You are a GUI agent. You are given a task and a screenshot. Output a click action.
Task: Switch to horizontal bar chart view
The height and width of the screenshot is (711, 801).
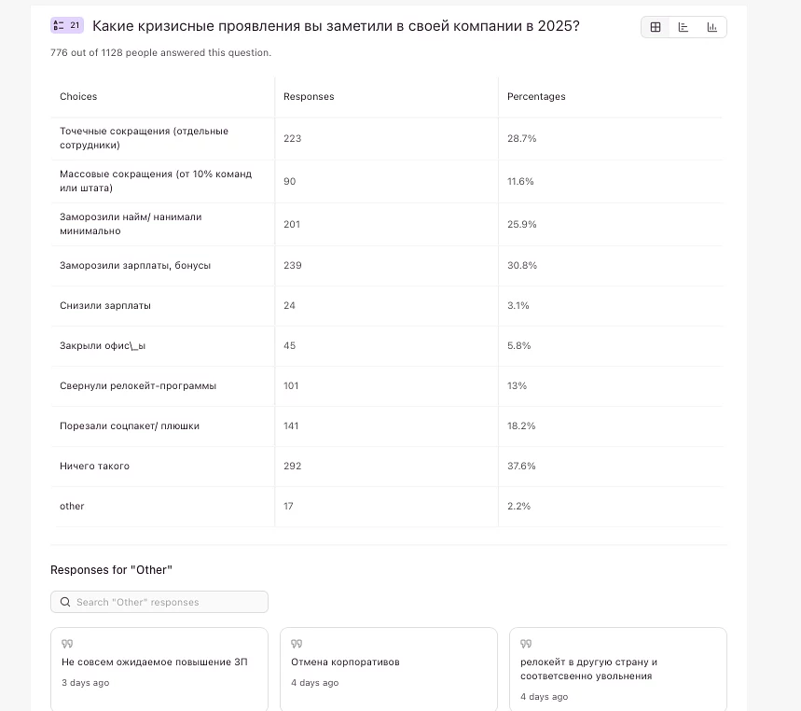(684, 27)
